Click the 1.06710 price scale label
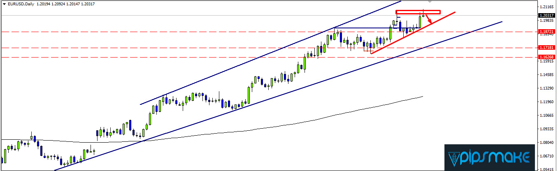The width and height of the screenshot is (558, 171). (x=547, y=156)
